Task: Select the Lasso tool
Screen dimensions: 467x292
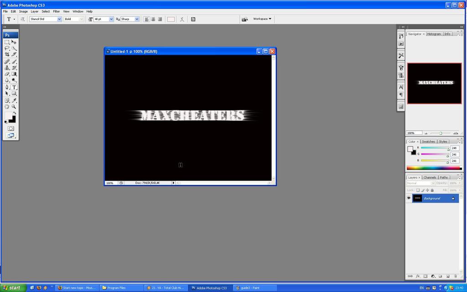Action: (7, 48)
